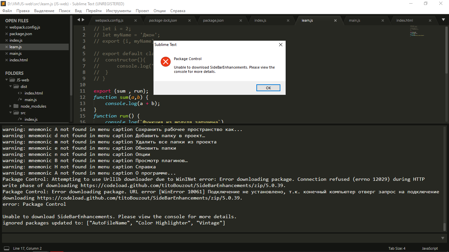The width and height of the screenshot is (449, 252).
Task: Close the webpack.config.js tab
Action: click(136, 20)
